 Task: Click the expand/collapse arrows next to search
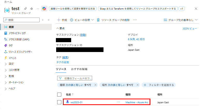pyautogui.click(x=43, y=20)
